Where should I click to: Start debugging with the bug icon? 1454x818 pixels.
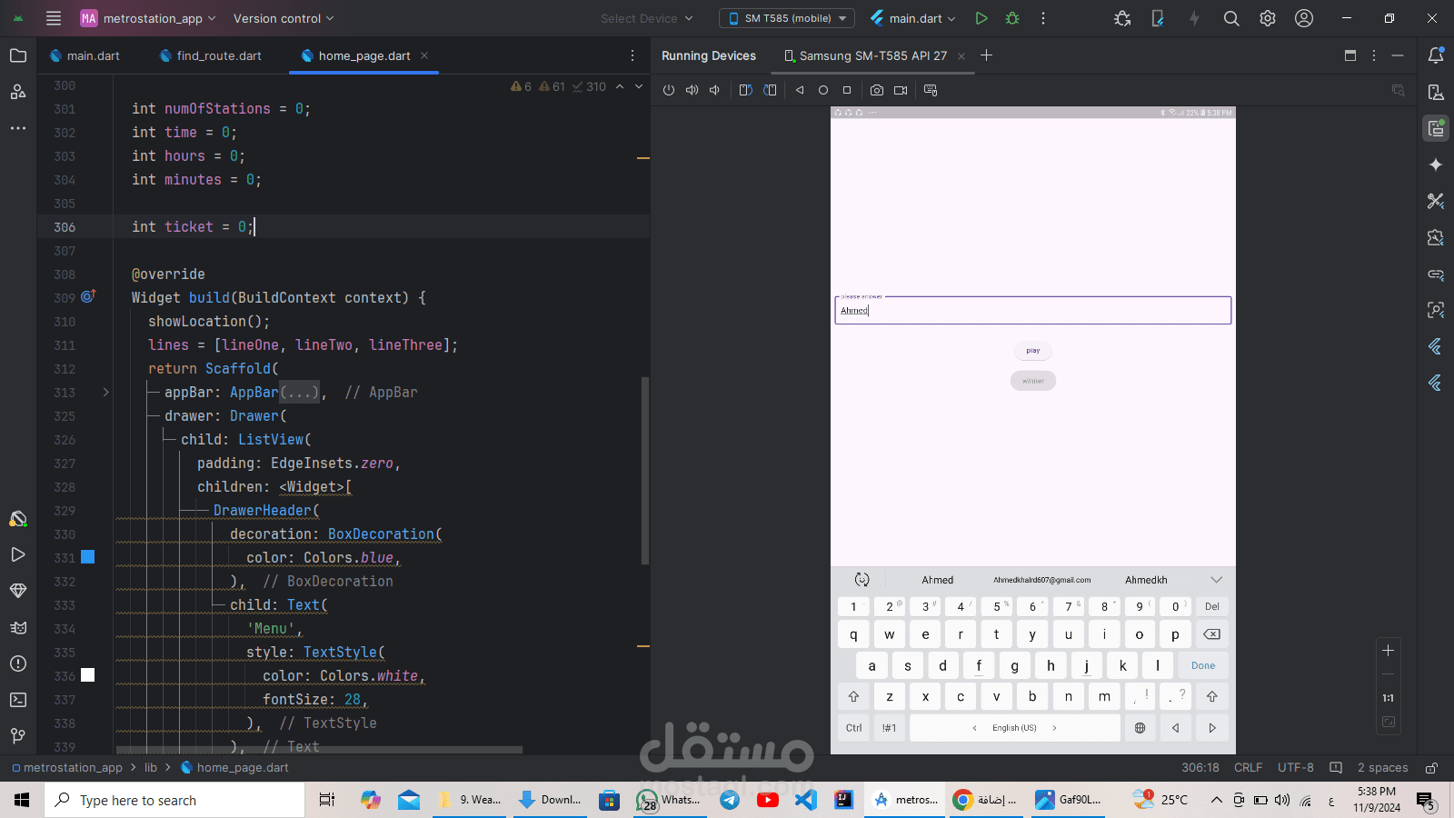1012,18
